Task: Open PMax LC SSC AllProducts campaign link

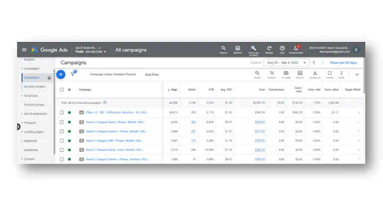Action: click(x=117, y=112)
